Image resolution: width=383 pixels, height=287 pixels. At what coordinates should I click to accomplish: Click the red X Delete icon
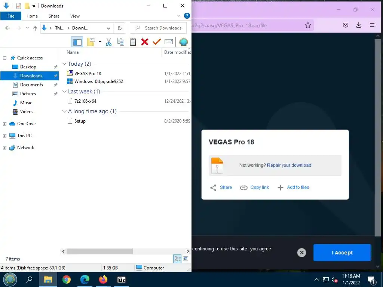145,42
